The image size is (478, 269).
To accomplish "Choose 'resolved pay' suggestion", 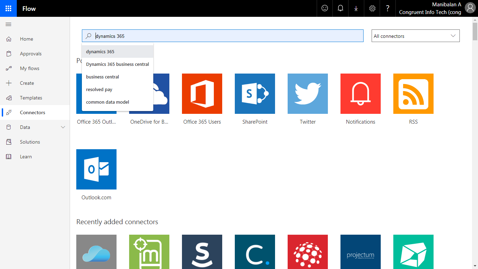I will pyautogui.click(x=118, y=89).
